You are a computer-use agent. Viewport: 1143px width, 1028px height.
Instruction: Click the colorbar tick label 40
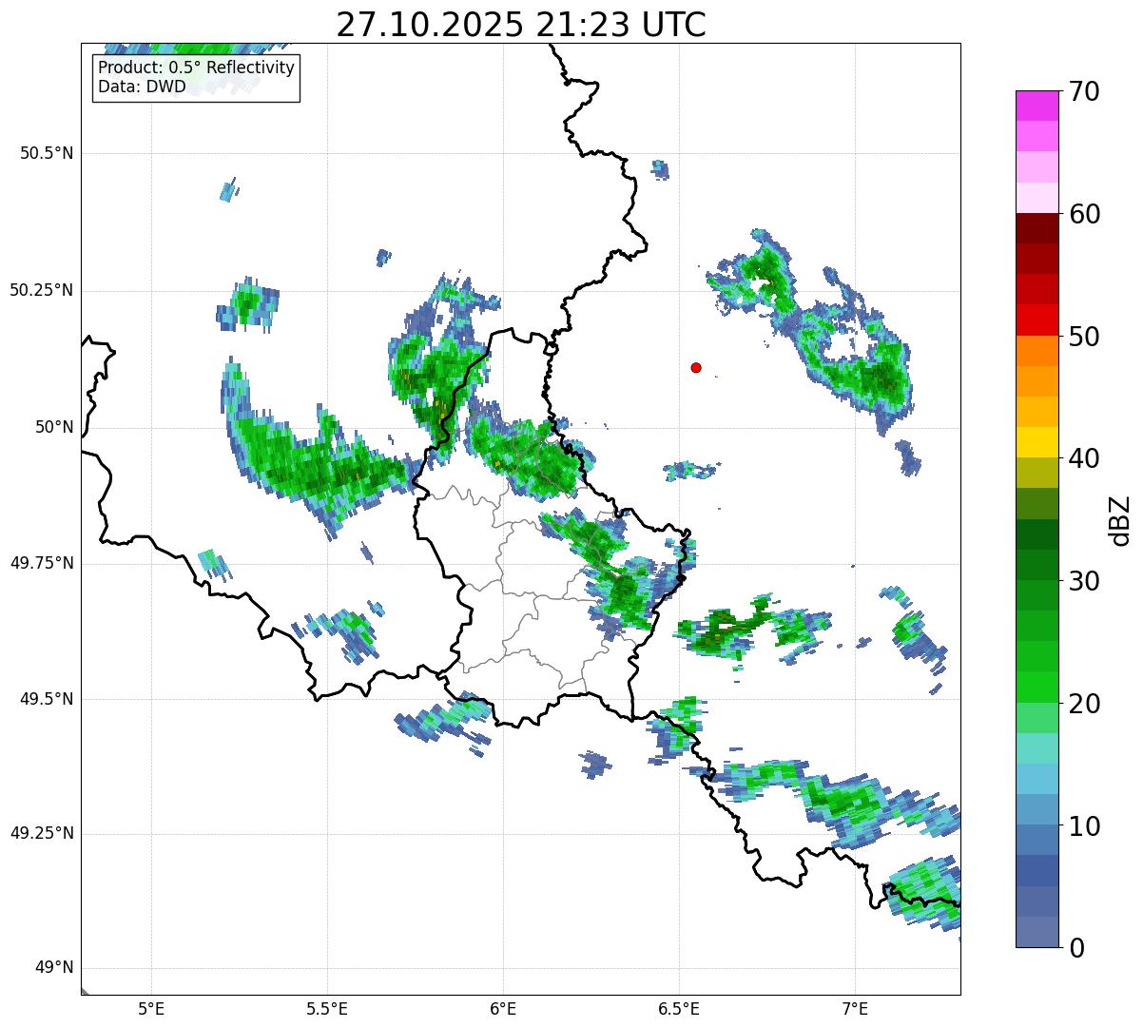[x=1085, y=458]
